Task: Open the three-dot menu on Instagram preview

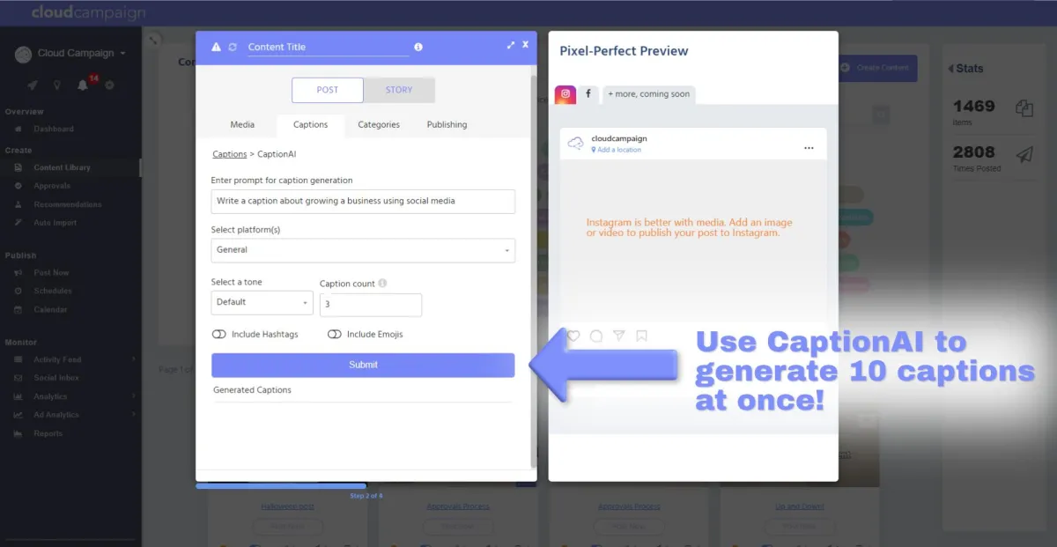Action: coord(809,148)
